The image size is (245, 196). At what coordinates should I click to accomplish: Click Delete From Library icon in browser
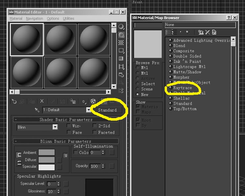click(207, 32)
